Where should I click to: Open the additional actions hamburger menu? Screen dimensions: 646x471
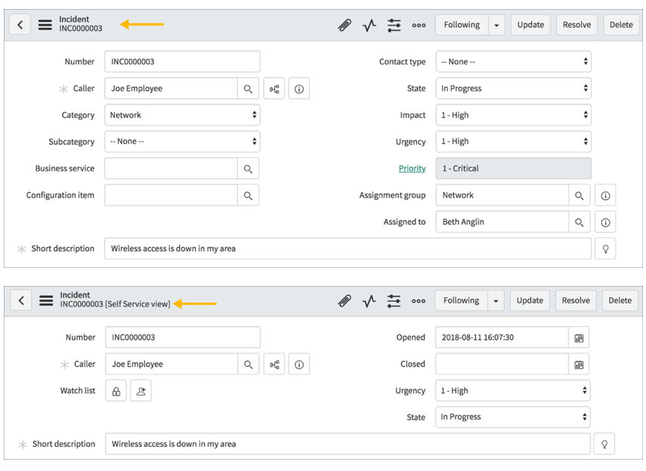(x=45, y=23)
